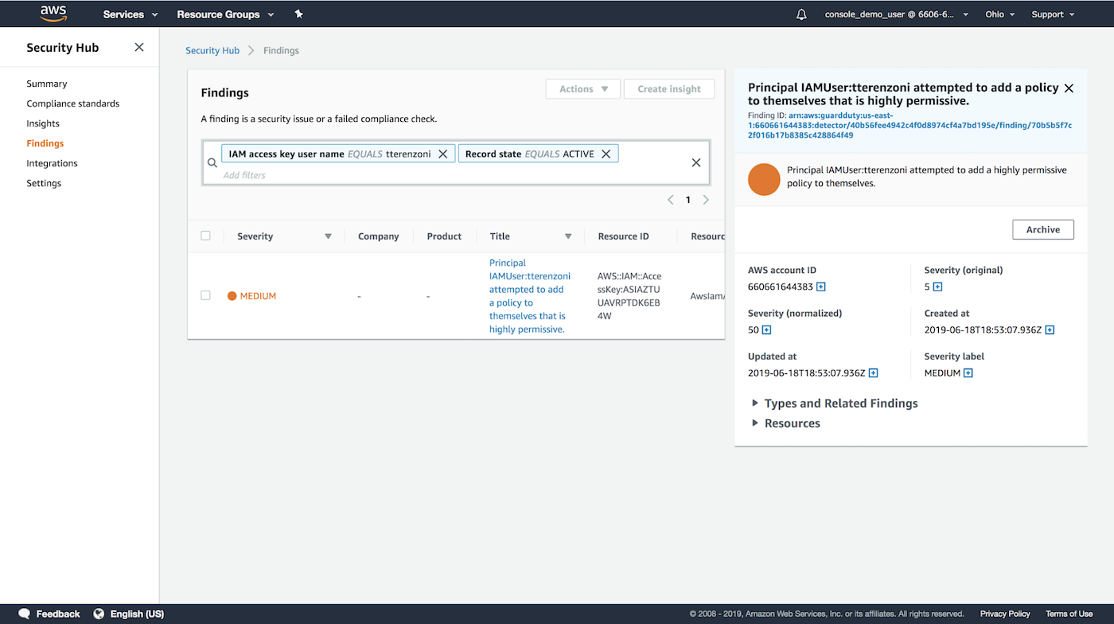Remove the Record state ACTIVE filter
The image size is (1114, 624).
coord(606,154)
